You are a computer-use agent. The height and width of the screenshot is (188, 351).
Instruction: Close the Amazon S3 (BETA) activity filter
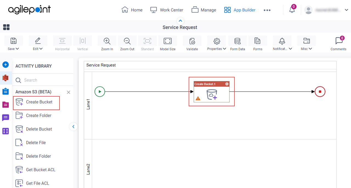point(68,92)
